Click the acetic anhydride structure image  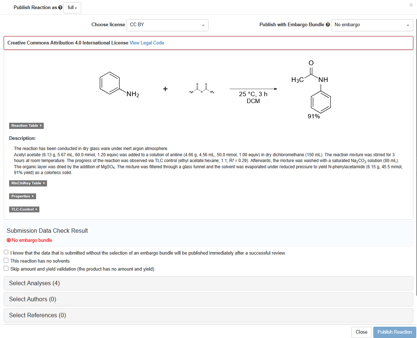tap(202, 89)
